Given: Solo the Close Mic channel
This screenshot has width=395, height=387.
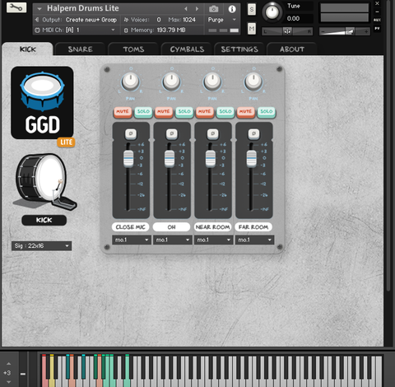Looking at the screenshot, I should click(143, 112).
